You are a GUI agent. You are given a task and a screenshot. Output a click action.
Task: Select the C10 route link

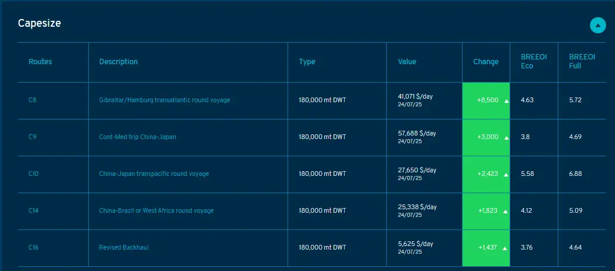point(34,174)
